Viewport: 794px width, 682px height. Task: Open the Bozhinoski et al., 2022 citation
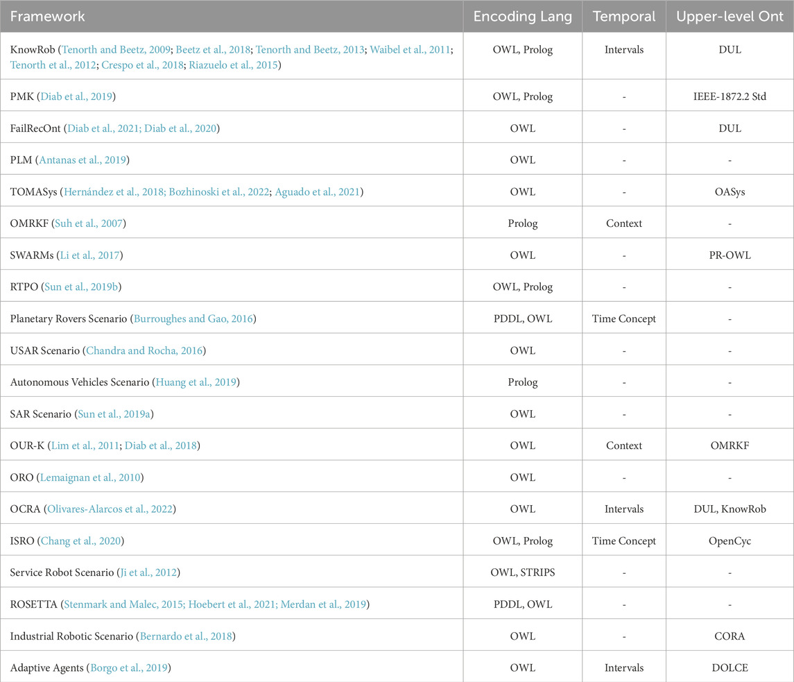219,191
